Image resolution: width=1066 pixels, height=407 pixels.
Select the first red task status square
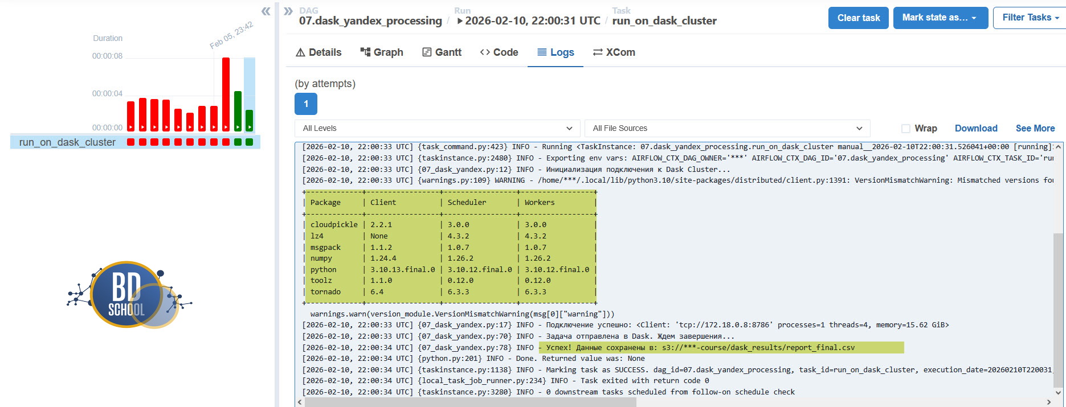coord(131,142)
